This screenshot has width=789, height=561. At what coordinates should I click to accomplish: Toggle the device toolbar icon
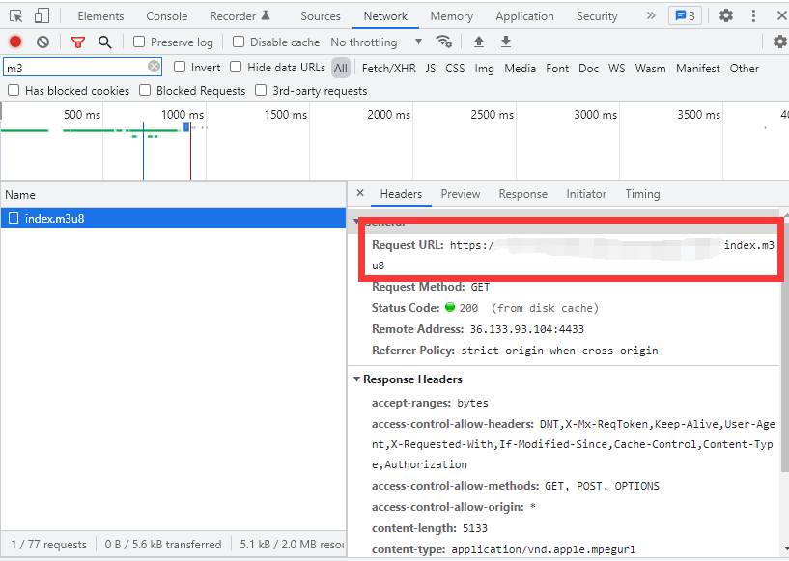tap(42, 16)
